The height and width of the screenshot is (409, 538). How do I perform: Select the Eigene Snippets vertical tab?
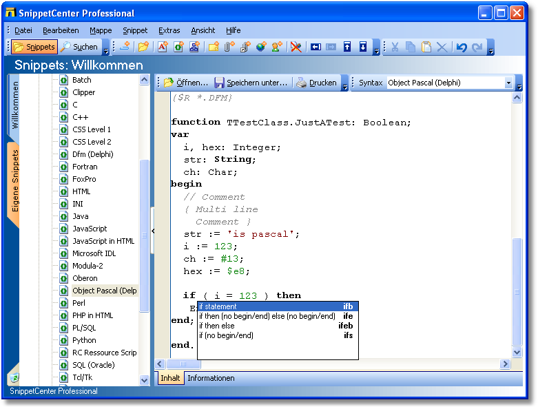(x=14, y=182)
